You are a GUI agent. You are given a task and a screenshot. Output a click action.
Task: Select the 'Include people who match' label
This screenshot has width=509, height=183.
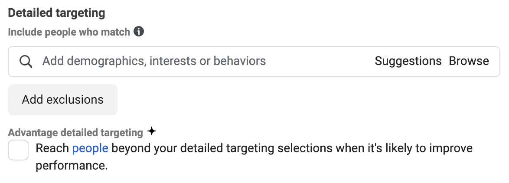click(69, 32)
